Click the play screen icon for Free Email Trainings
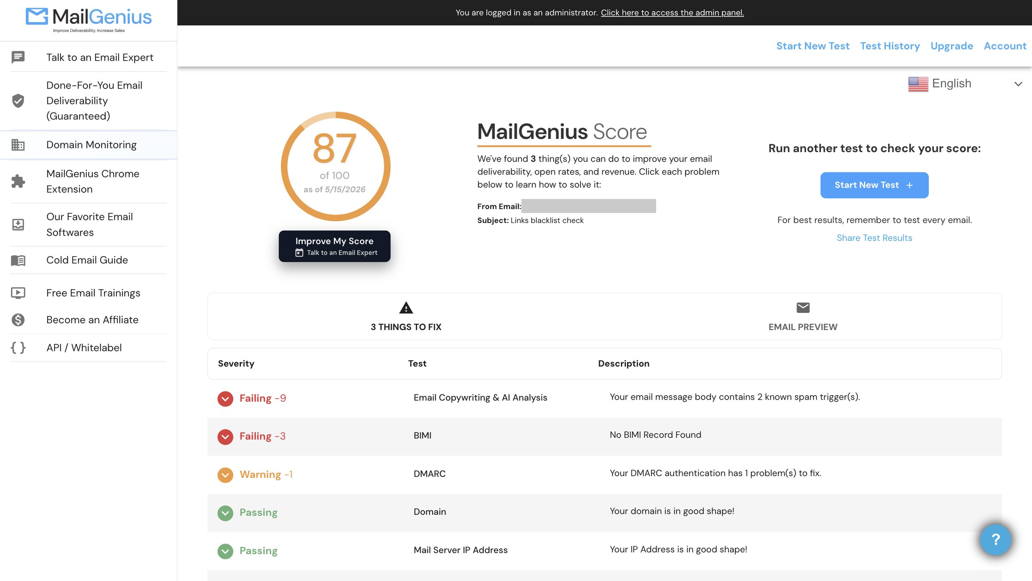 tap(18, 293)
